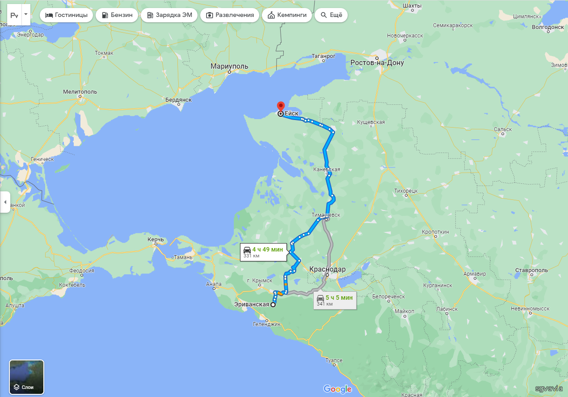Click the Ростов-на-Дону city label
Image resolution: width=568 pixels, height=397 pixels.
(x=377, y=63)
